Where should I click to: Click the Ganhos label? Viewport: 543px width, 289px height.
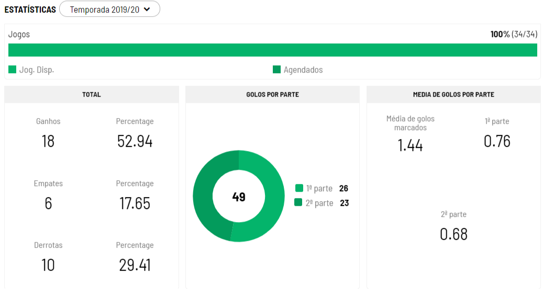[48, 121]
